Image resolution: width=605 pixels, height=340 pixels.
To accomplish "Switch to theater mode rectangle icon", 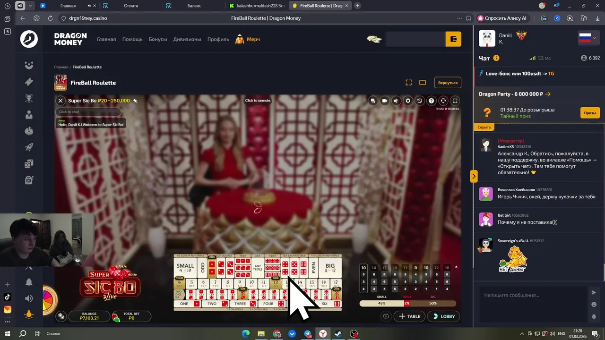I will pos(423,83).
